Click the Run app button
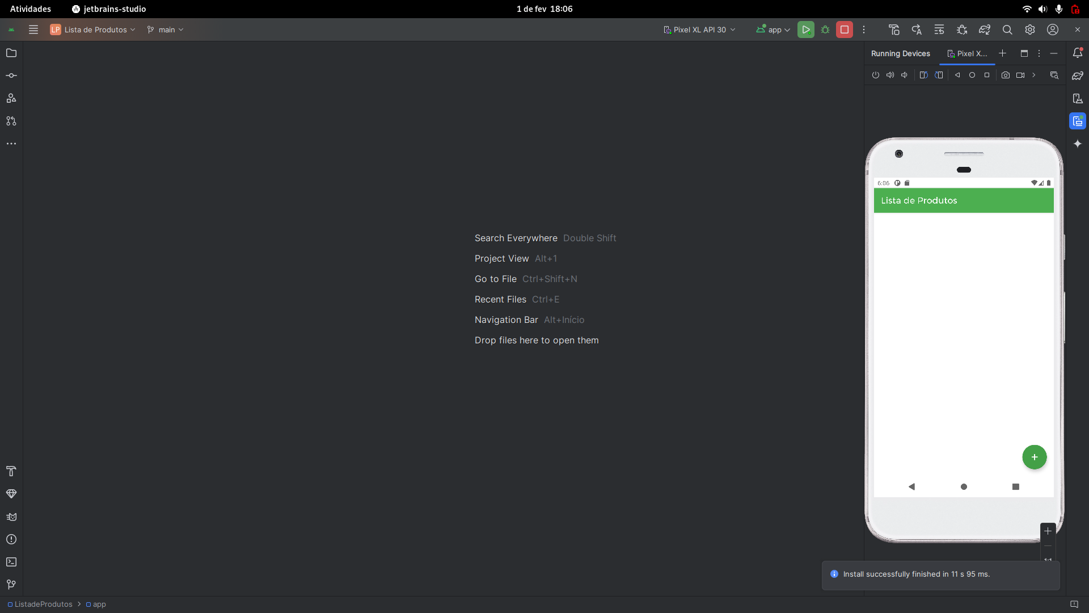 click(x=805, y=29)
